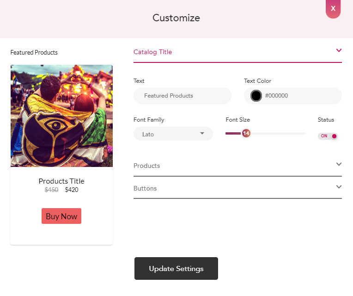Screen dimensions: 353x296
Task: Collapse the Catalog Title chevron arrow
Action: coord(339,50)
